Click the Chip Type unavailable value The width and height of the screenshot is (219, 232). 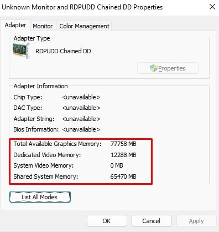point(81,97)
